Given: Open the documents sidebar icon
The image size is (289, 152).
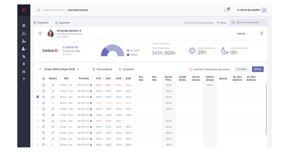Looking at the screenshot, I should tap(24, 57).
